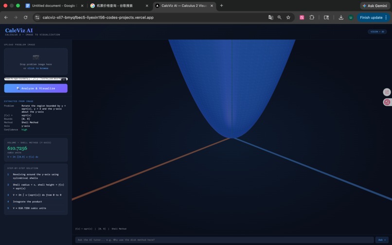The height and width of the screenshot is (245, 392).
Task: Click the 'click to browse' link
Action: 38,68
